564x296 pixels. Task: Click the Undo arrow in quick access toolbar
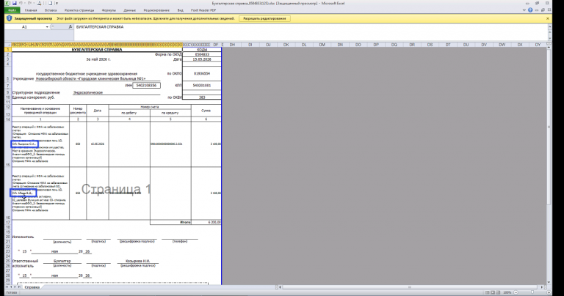[21, 3]
